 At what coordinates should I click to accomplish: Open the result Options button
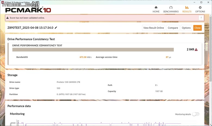[x=186, y=28]
